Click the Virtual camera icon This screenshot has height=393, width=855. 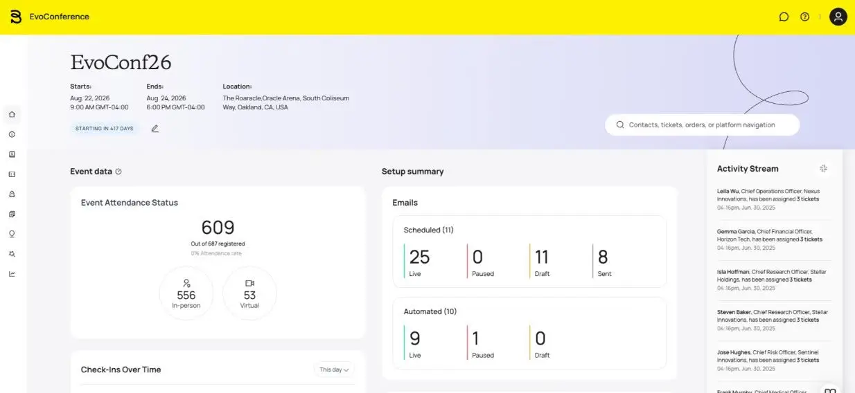tap(249, 283)
